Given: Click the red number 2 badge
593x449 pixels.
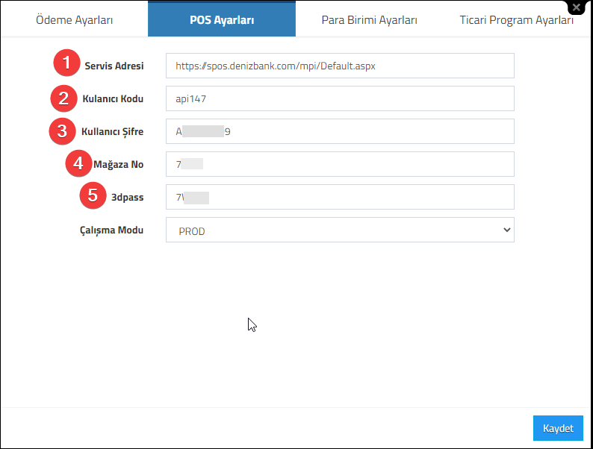Looking at the screenshot, I should pos(63,98).
